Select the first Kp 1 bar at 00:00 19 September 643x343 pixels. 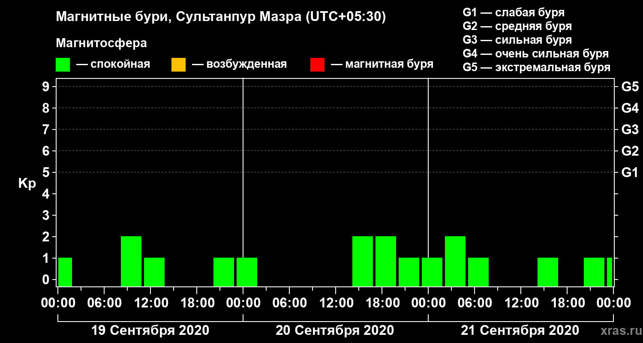(65, 272)
